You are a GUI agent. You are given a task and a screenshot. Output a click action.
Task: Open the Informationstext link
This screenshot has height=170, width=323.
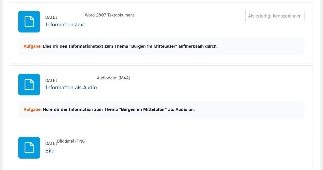tap(65, 25)
